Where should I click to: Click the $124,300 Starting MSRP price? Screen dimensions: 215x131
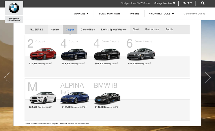pyautogui.click(x=74, y=107)
